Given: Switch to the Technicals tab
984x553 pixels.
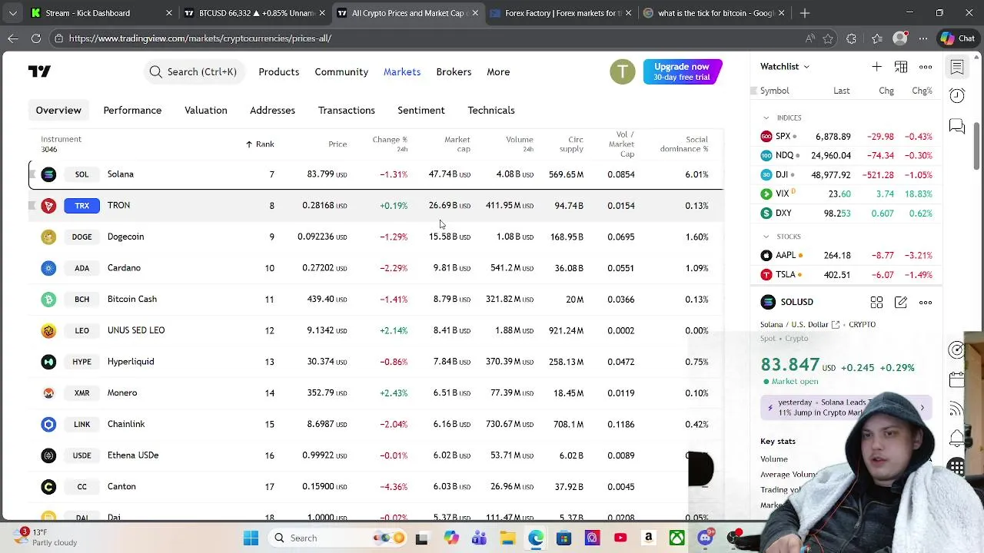Looking at the screenshot, I should pyautogui.click(x=491, y=111).
